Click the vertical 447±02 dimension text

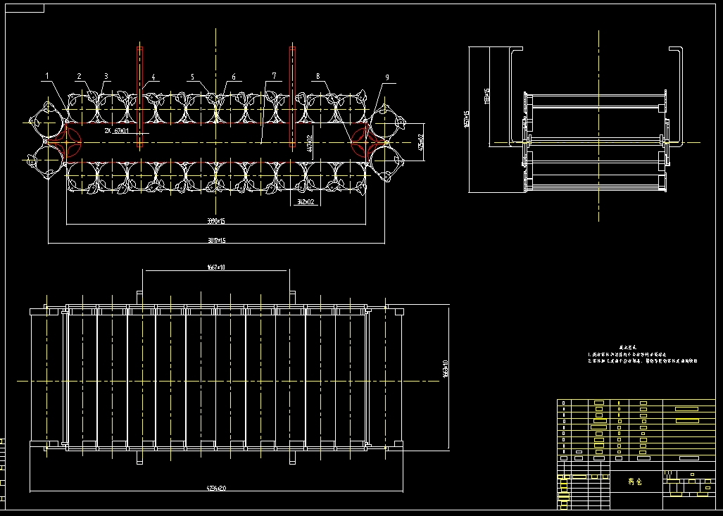click(x=310, y=144)
